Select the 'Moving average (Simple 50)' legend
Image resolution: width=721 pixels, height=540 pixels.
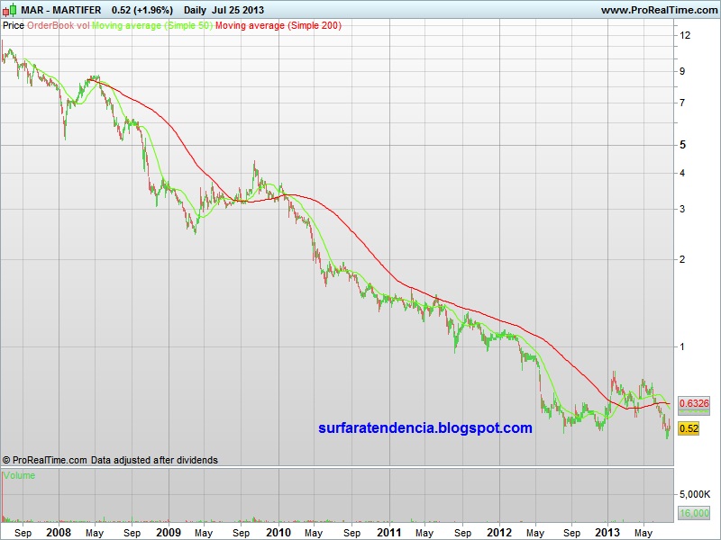tap(152, 26)
